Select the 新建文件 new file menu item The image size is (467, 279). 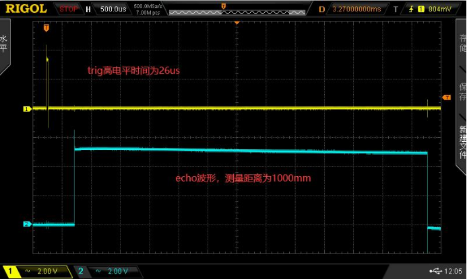[x=463, y=142]
